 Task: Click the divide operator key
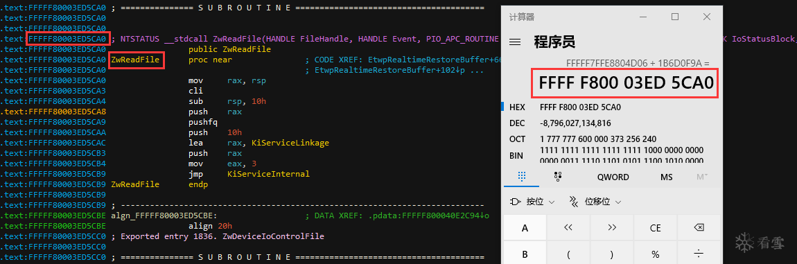click(699, 254)
